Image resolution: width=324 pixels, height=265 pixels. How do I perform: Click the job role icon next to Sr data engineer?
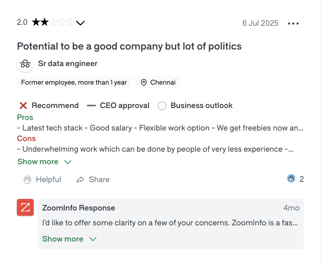pos(25,63)
